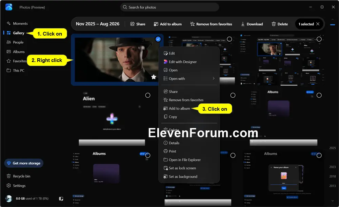The image size is (339, 207).
Task: Tick the selection circle on the Alien album screenshot
Action: click(x=148, y=95)
